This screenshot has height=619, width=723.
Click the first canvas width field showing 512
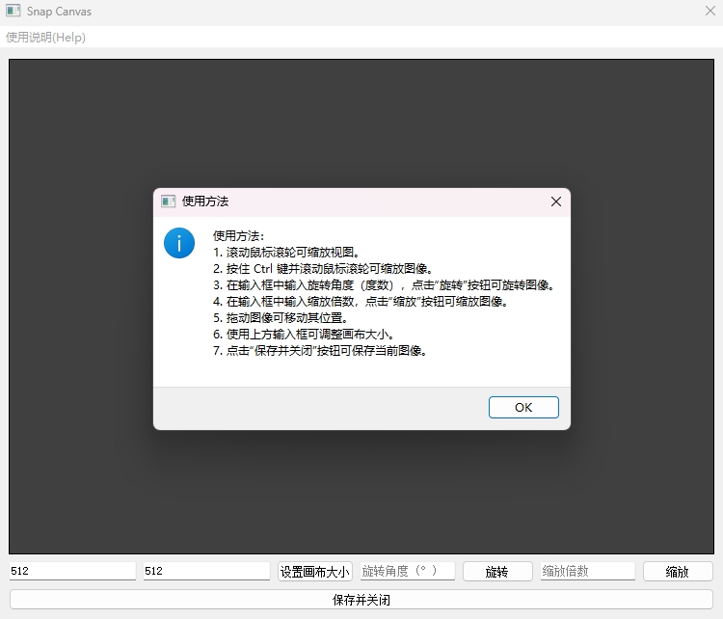pos(72,571)
